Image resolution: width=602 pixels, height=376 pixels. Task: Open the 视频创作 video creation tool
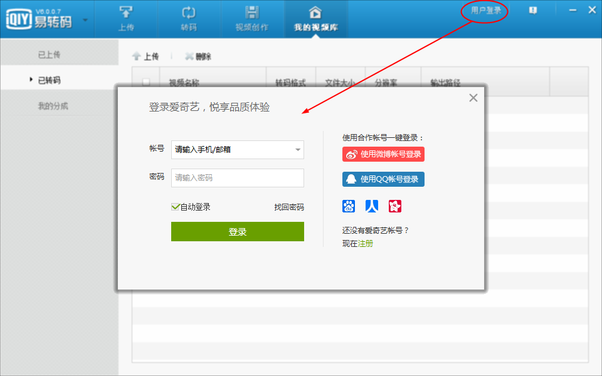251,18
